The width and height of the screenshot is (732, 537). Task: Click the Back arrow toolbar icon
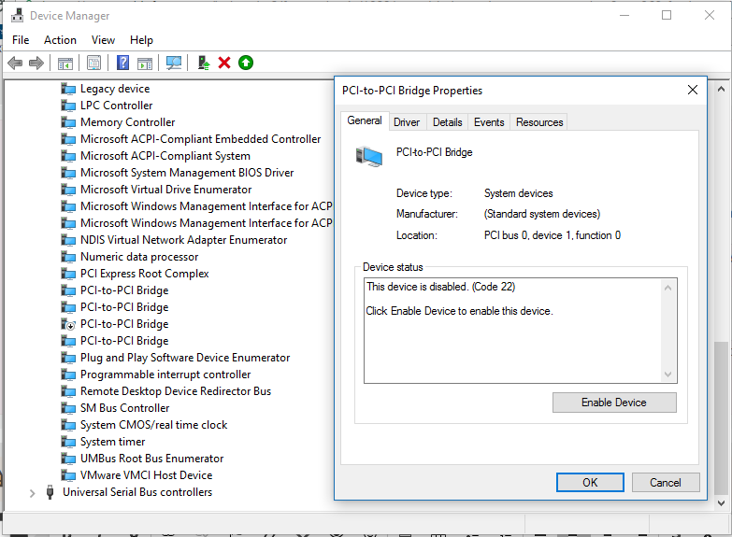pyautogui.click(x=15, y=63)
